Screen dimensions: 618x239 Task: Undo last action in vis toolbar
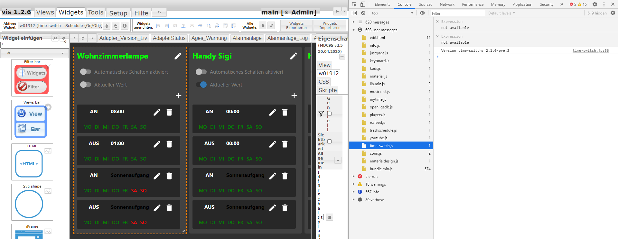(x=159, y=12)
